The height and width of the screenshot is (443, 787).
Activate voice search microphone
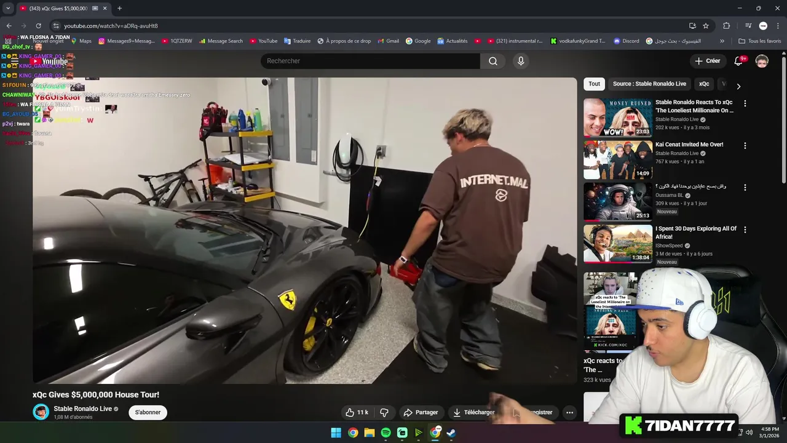(x=521, y=61)
